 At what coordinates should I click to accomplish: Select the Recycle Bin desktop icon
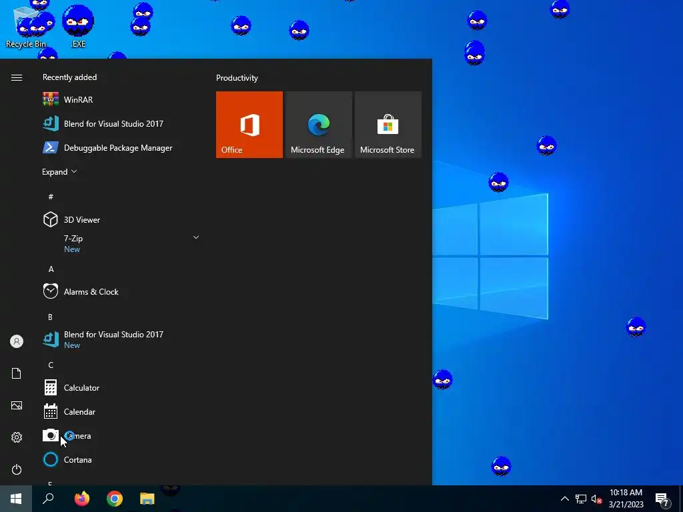(x=26, y=26)
